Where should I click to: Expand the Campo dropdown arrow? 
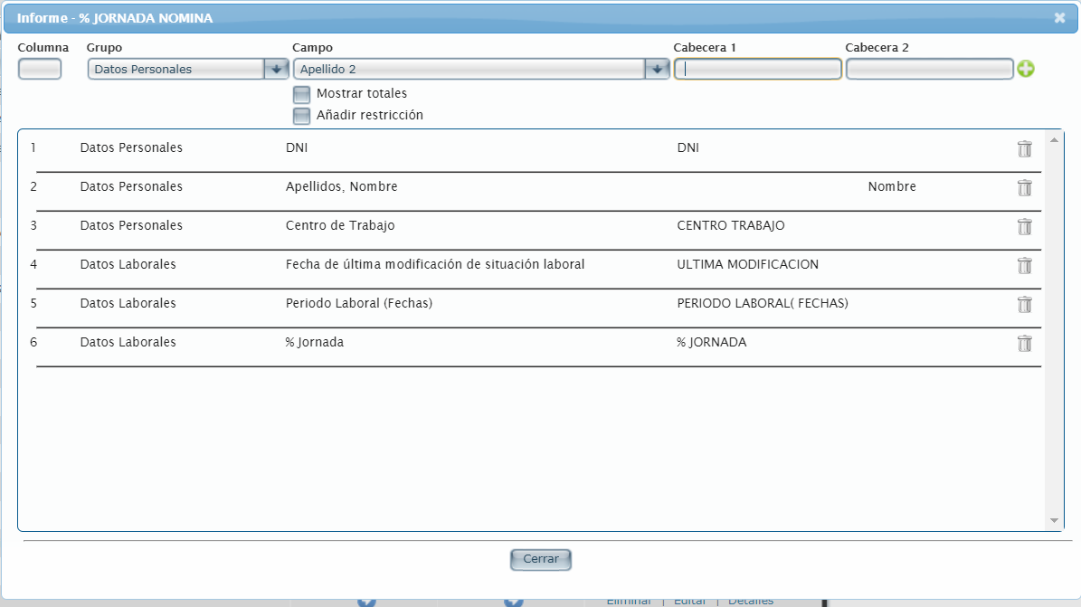click(657, 70)
